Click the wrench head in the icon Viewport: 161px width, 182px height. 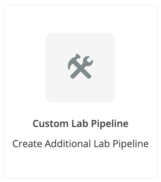click(88, 61)
